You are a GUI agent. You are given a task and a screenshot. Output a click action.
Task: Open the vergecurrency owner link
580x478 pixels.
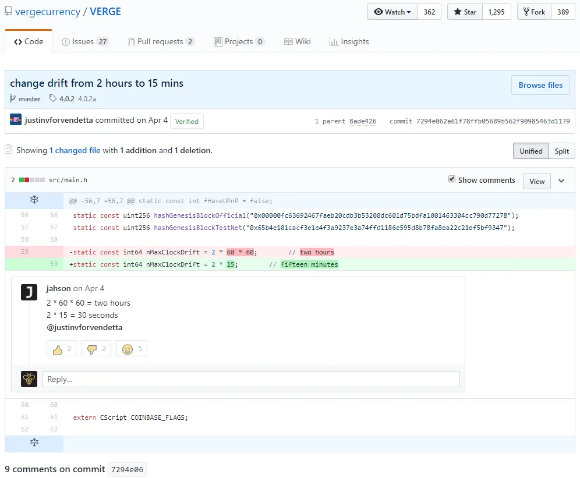click(x=48, y=12)
